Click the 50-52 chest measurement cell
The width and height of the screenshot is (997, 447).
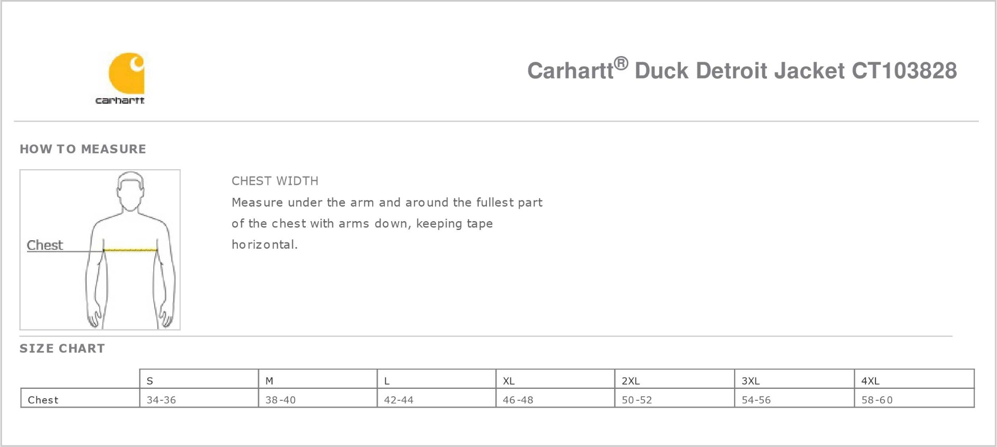pos(637,400)
